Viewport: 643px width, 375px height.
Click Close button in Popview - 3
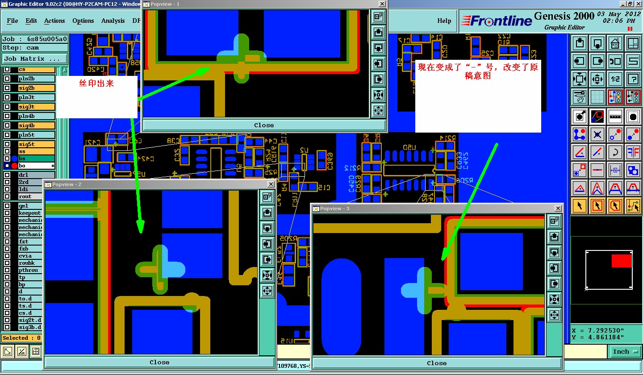coord(437,363)
